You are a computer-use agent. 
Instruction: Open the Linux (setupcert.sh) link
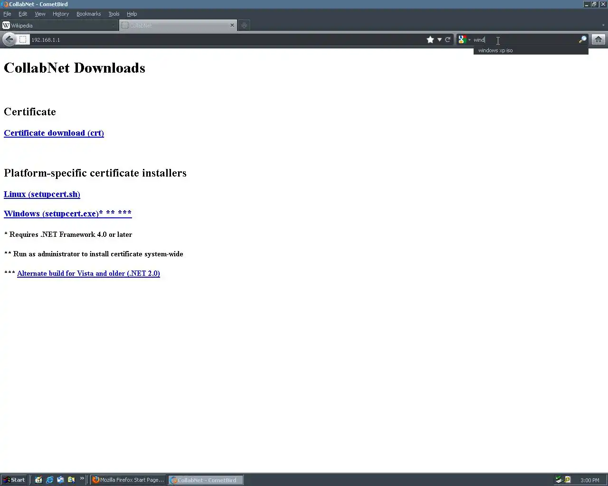pyautogui.click(x=42, y=194)
